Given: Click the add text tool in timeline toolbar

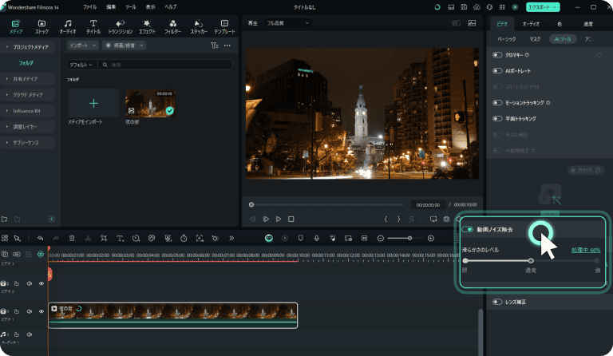Looking at the screenshot, I should click(120, 238).
